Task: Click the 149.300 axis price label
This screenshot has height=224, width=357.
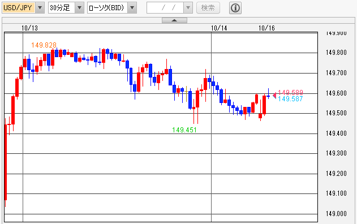Action: (x=336, y=153)
